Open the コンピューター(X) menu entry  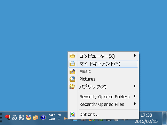coord(103,56)
